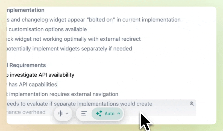Click the quoted phrase "bolted on"
The height and width of the screenshot is (131, 223).
coord(102,20)
